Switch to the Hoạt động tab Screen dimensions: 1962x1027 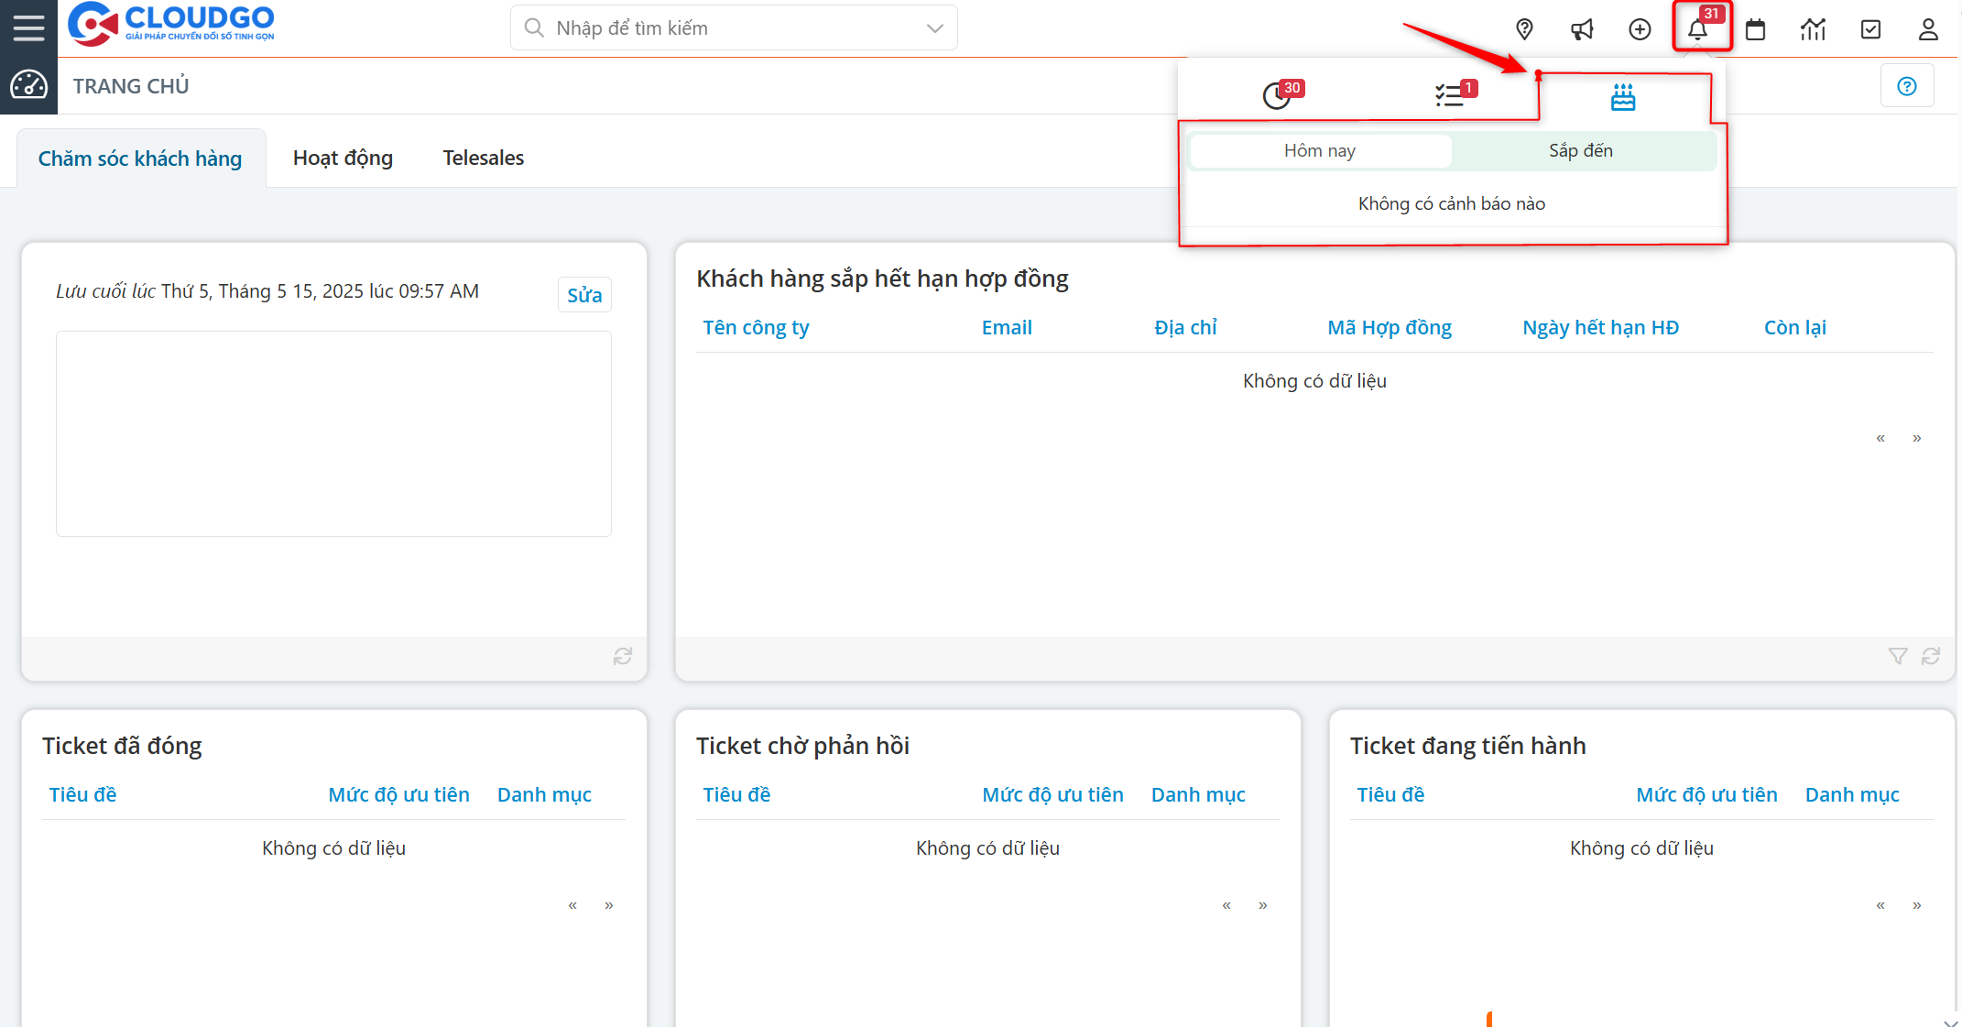343,158
